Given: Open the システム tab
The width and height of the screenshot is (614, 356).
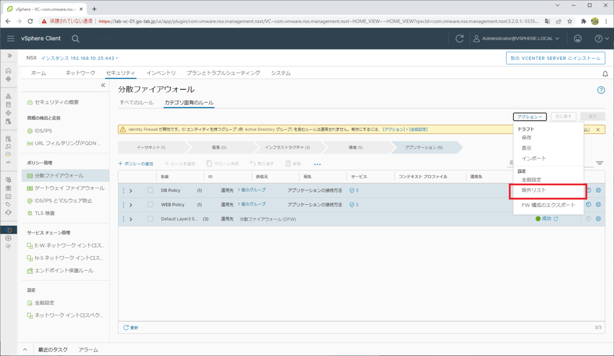Looking at the screenshot, I should [281, 73].
